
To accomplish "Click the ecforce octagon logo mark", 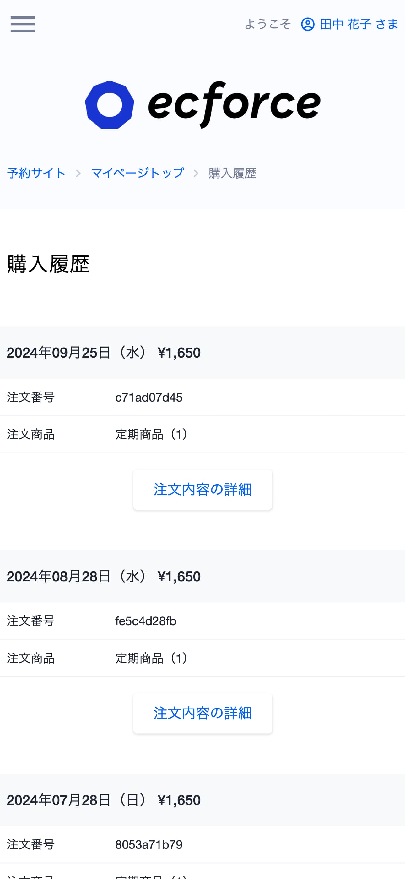I will click(x=109, y=105).
